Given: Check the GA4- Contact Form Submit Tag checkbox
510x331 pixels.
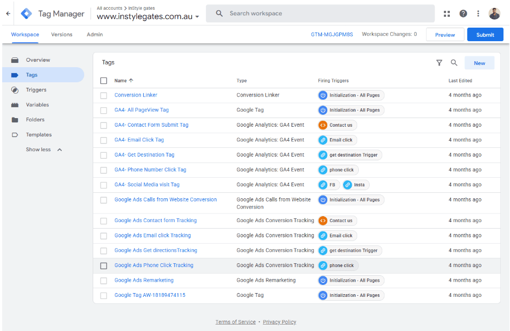Looking at the screenshot, I should click(104, 126).
